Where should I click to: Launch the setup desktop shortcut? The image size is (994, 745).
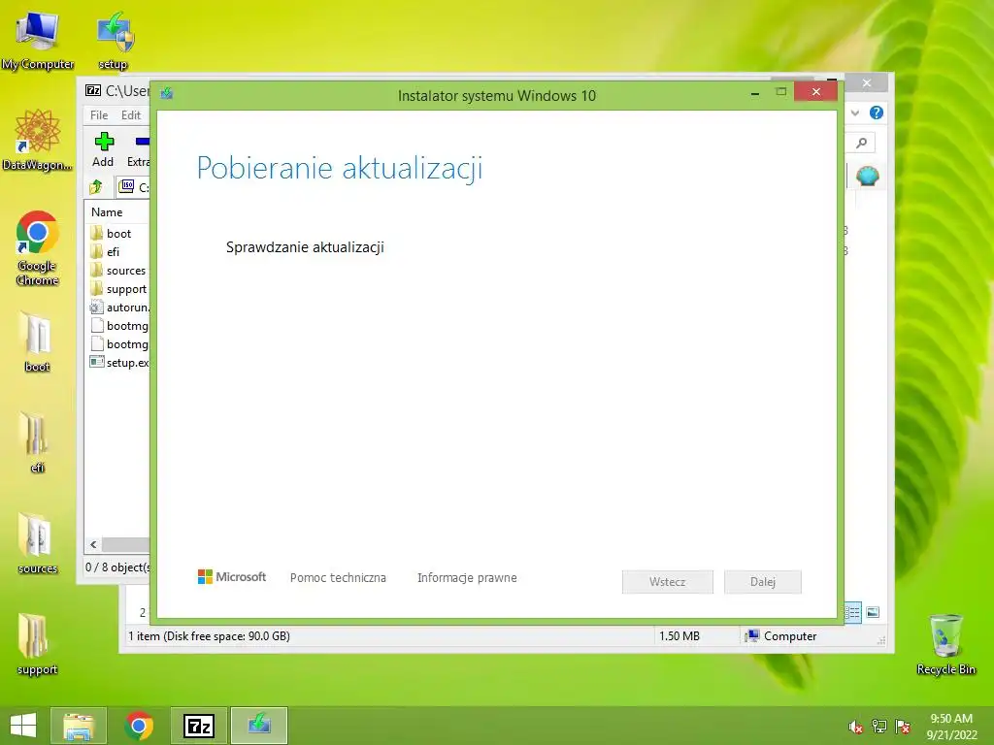tap(114, 41)
